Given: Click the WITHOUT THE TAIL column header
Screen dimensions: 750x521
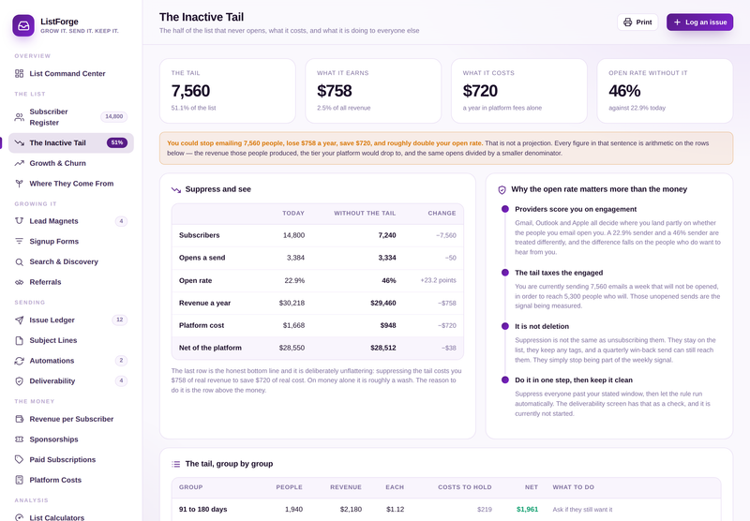Looking at the screenshot, I should click(365, 214).
